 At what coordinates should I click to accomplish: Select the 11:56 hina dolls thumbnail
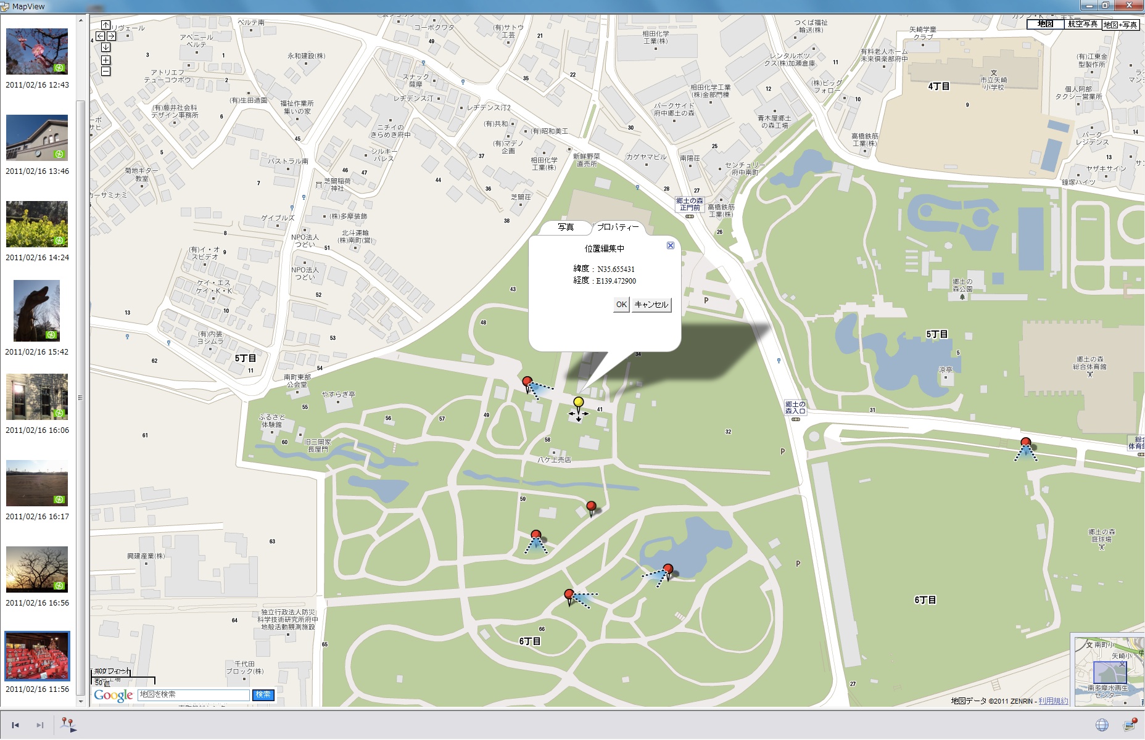pos(37,656)
